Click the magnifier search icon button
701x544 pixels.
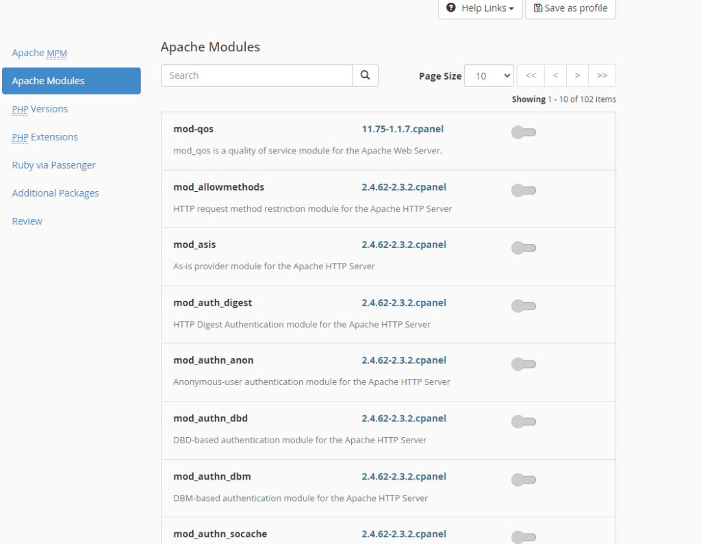coord(365,75)
